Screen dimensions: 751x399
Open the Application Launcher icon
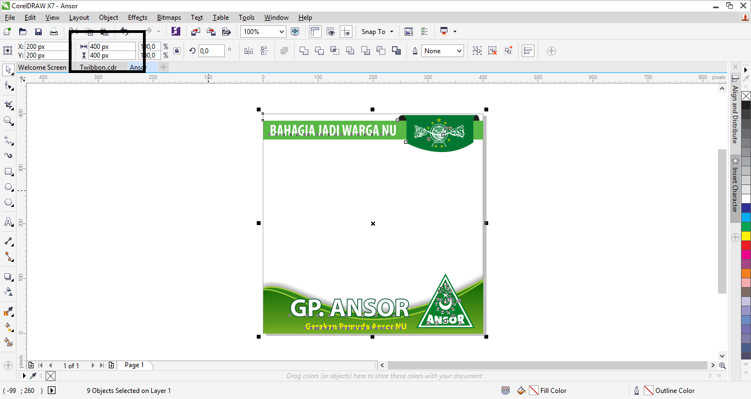(x=444, y=32)
